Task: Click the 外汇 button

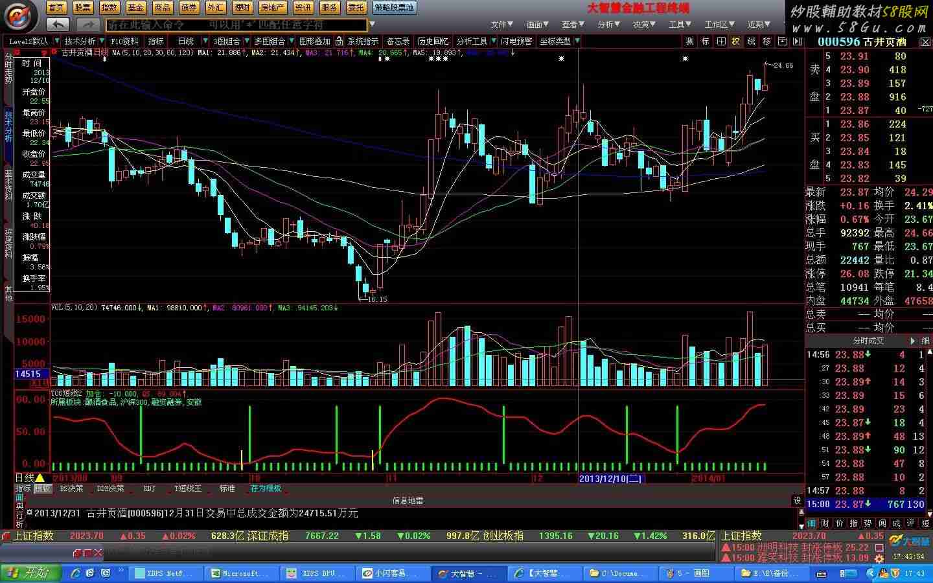Action: tap(215, 8)
